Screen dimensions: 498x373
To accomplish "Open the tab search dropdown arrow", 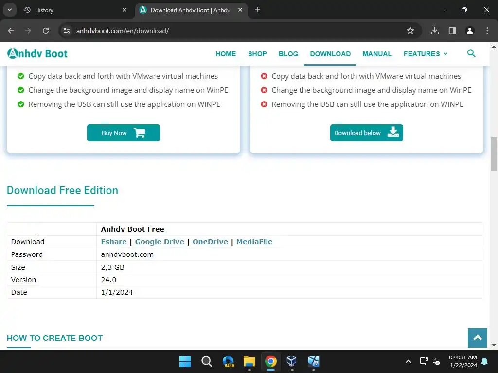I will click(x=10, y=10).
